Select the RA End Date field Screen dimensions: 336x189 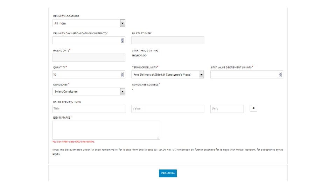coord(89,57)
